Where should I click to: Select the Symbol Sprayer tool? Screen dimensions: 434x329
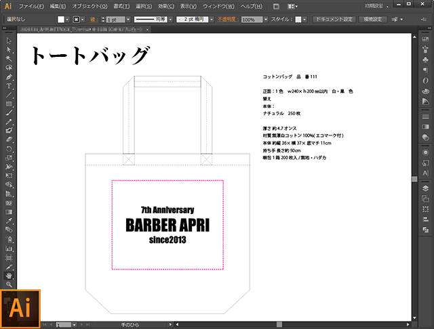point(9,239)
